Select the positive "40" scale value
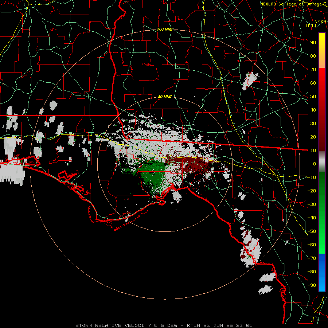The image size is (328, 328). click(x=313, y=110)
